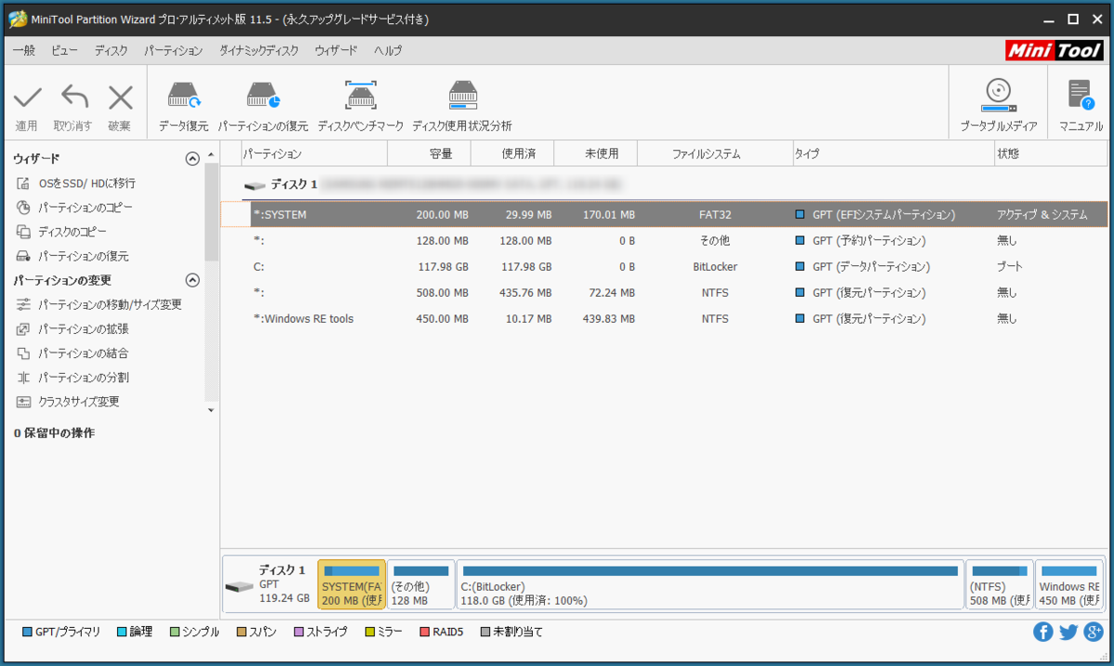Click the 0 保留中の操作 label
Viewport: 1114px width, 666px height.
[54, 433]
